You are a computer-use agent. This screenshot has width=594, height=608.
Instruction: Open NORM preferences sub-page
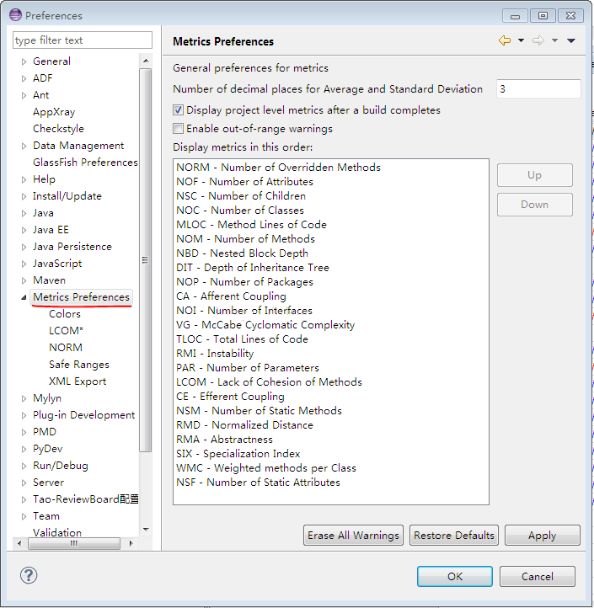pyautogui.click(x=66, y=348)
